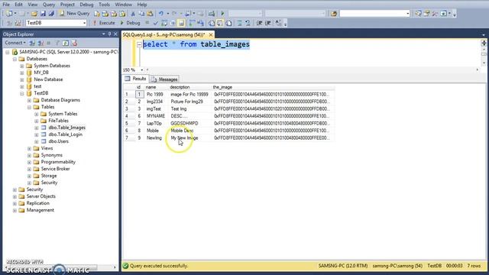Open the Find combo box dropdown
This screenshot has width=489, height=275.
click(x=407, y=14)
